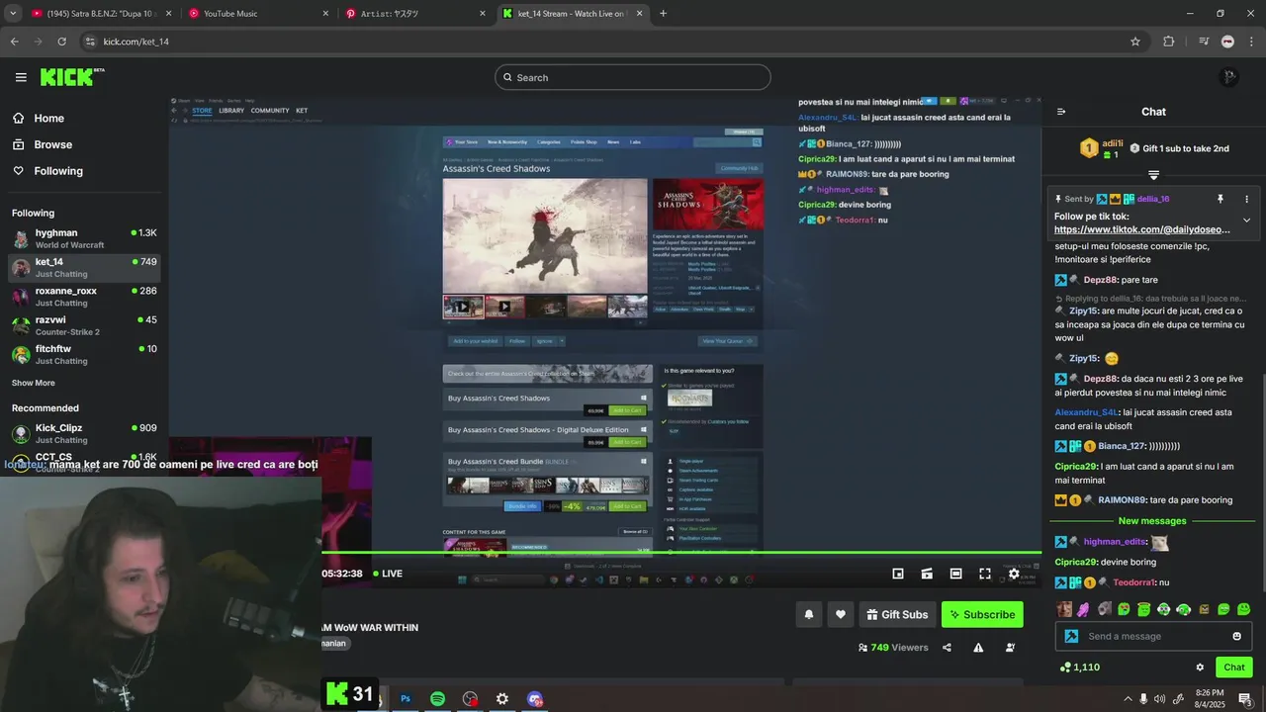Share the stream
The width and height of the screenshot is (1266, 712).
click(x=947, y=648)
